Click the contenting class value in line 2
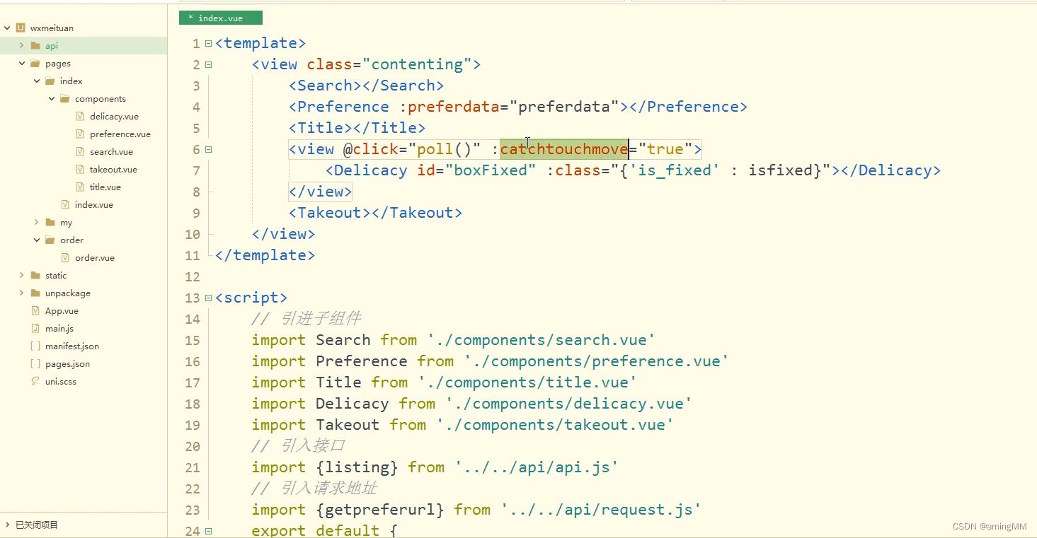The height and width of the screenshot is (538, 1037). point(417,64)
